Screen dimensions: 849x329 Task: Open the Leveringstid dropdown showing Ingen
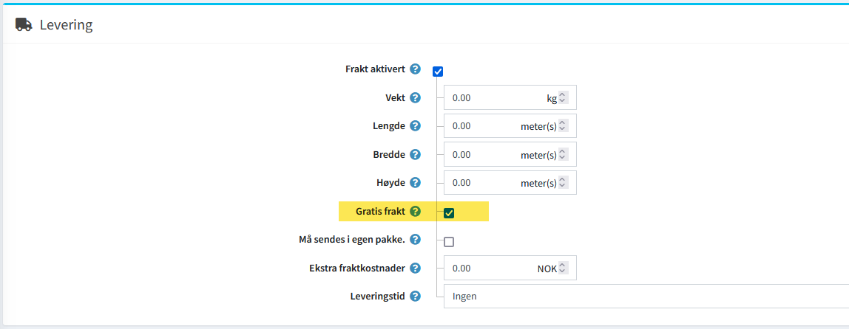pyautogui.click(x=643, y=297)
